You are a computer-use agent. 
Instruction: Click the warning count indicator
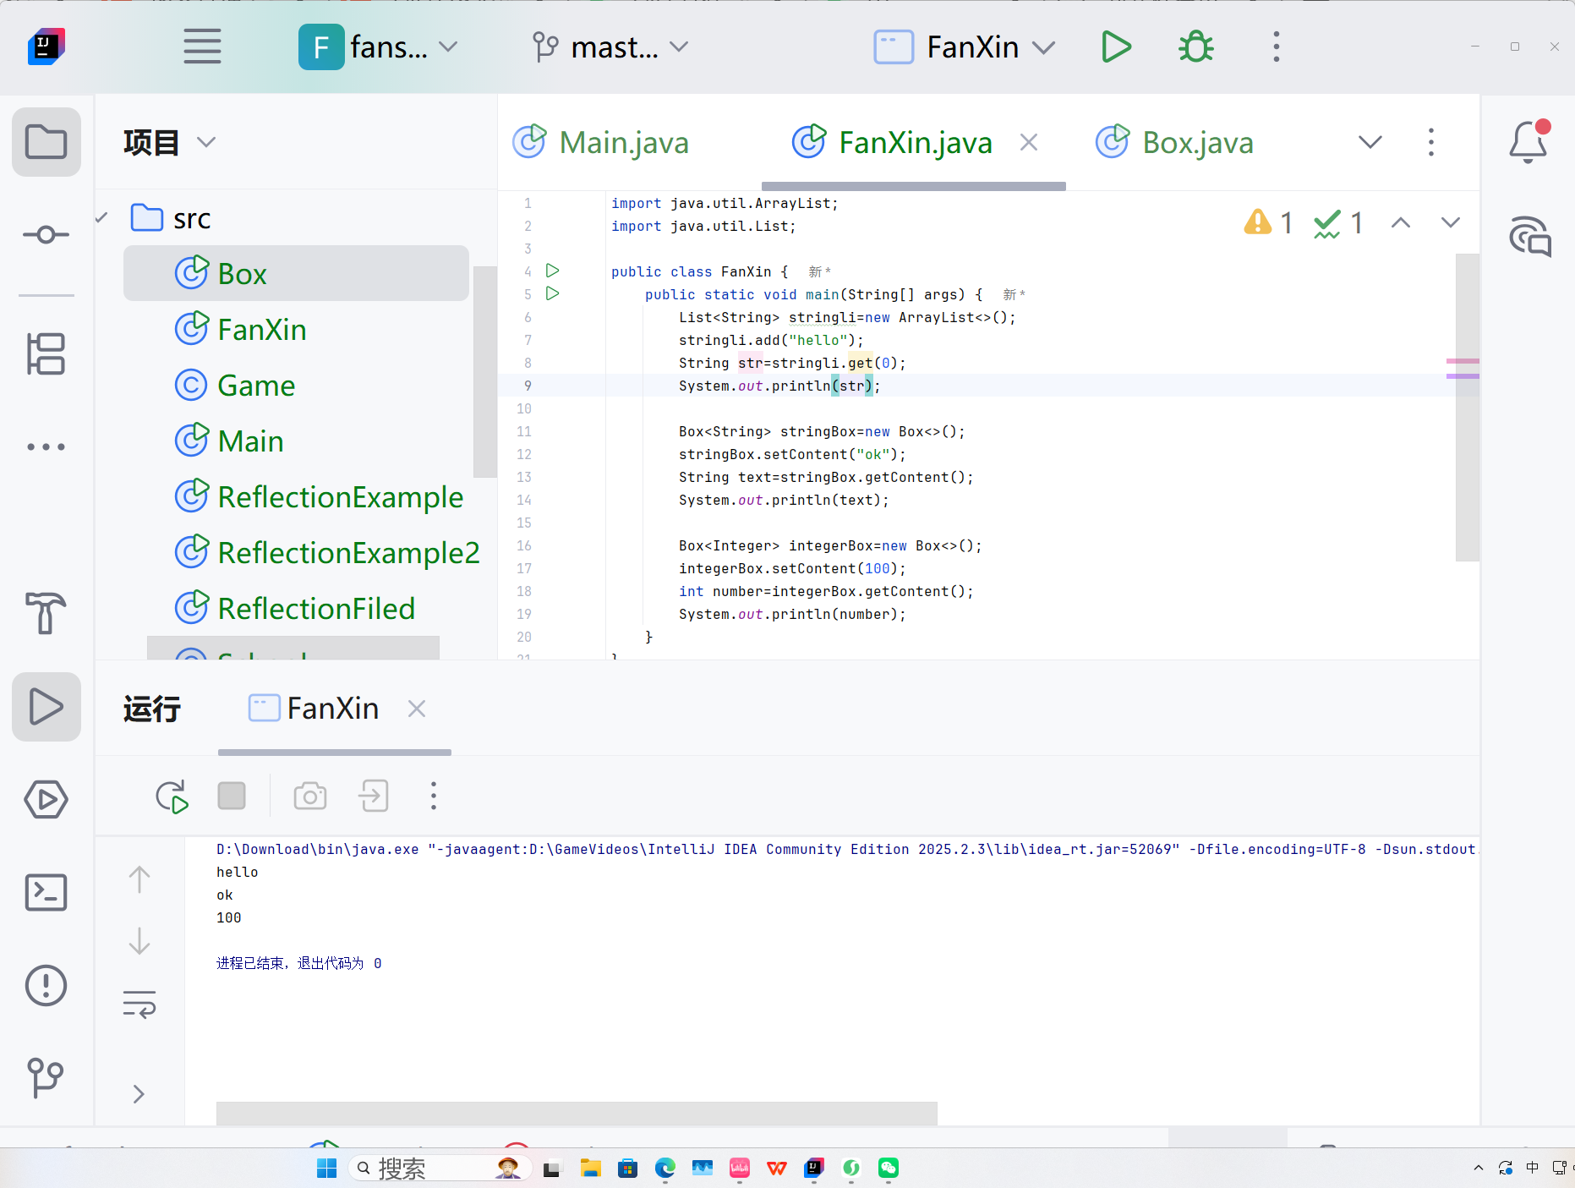pyautogui.click(x=1268, y=222)
